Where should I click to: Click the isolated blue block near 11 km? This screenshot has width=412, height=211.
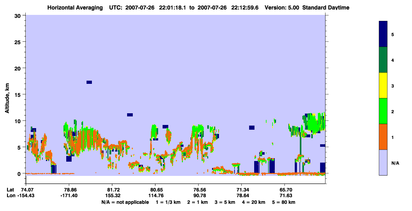point(130,115)
